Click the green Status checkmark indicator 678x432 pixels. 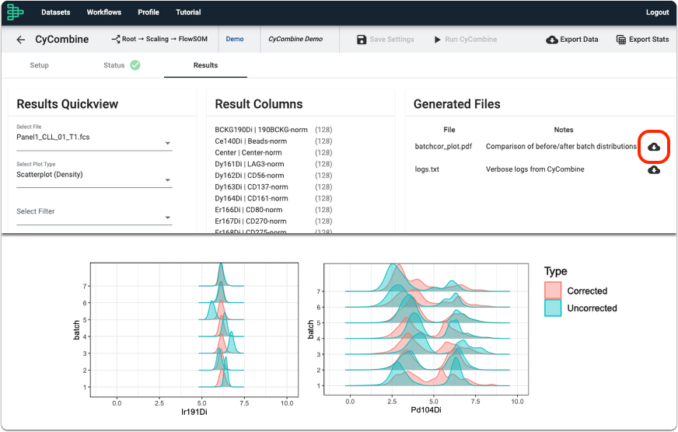click(x=135, y=65)
